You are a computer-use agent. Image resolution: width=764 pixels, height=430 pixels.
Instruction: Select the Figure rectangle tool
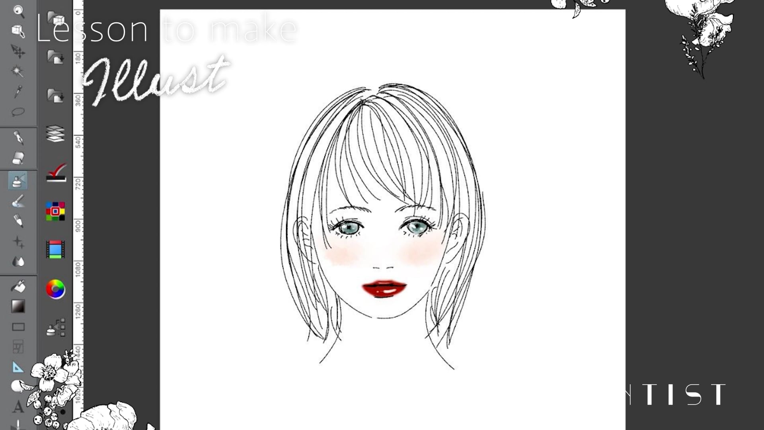(18, 327)
